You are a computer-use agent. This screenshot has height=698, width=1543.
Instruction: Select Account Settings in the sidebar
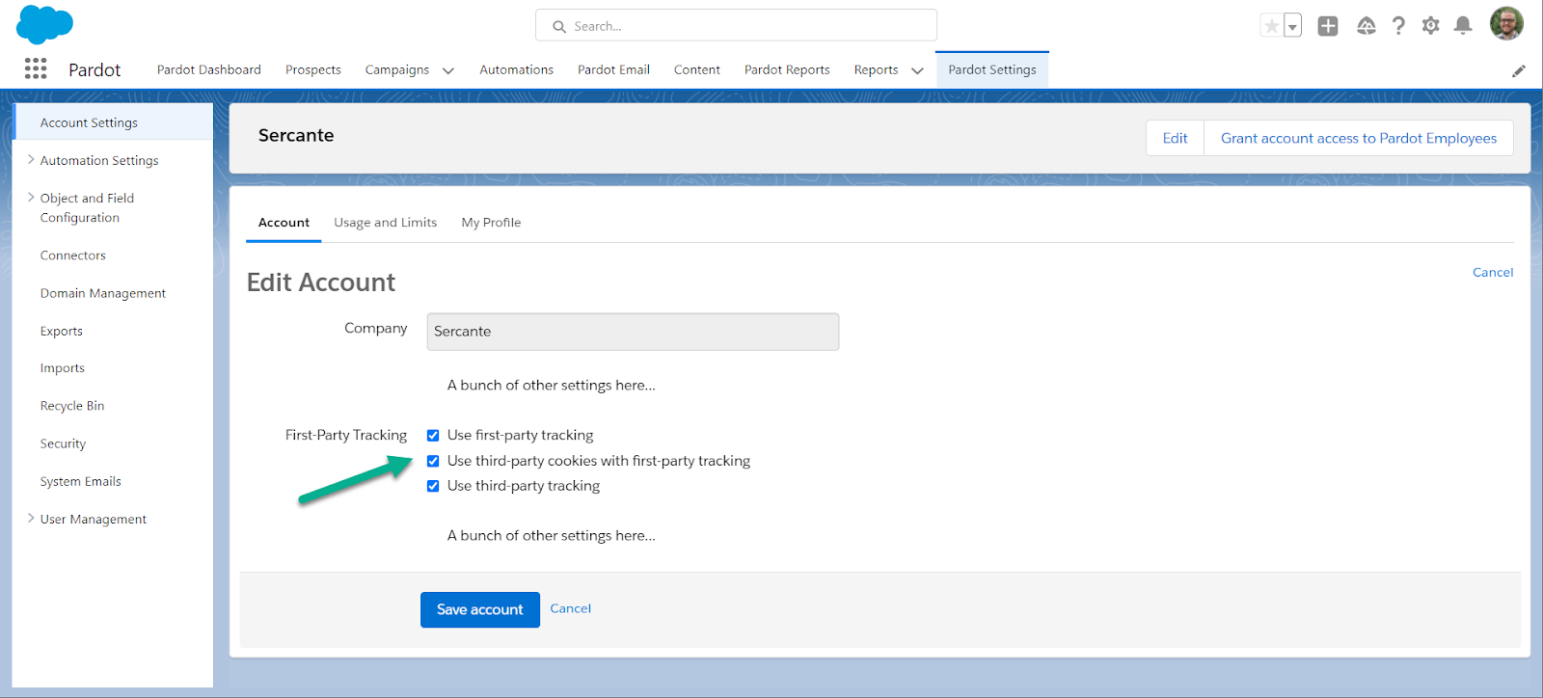click(113, 122)
